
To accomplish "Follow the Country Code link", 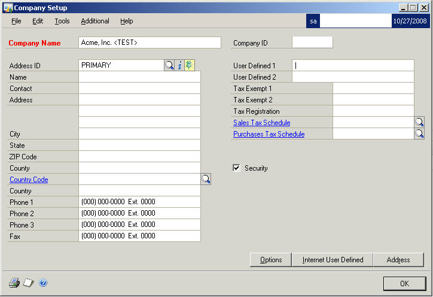I will point(29,180).
